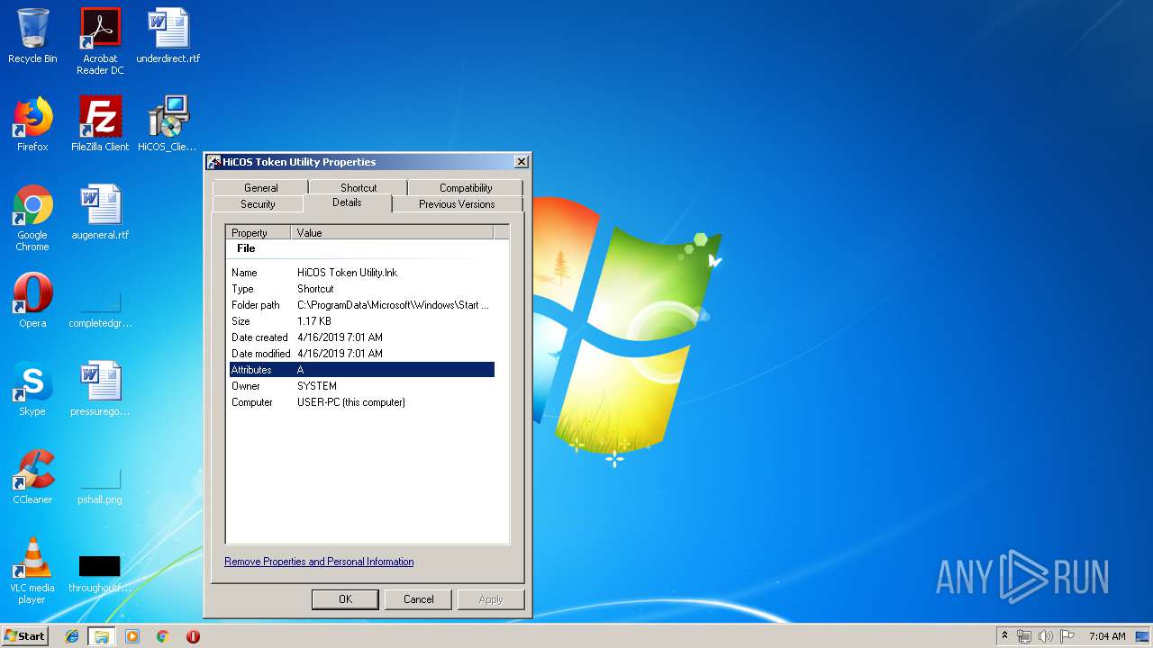Select the underdirect.rtf desktop file
Image resolution: width=1153 pixels, height=648 pixels.
pyautogui.click(x=168, y=36)
